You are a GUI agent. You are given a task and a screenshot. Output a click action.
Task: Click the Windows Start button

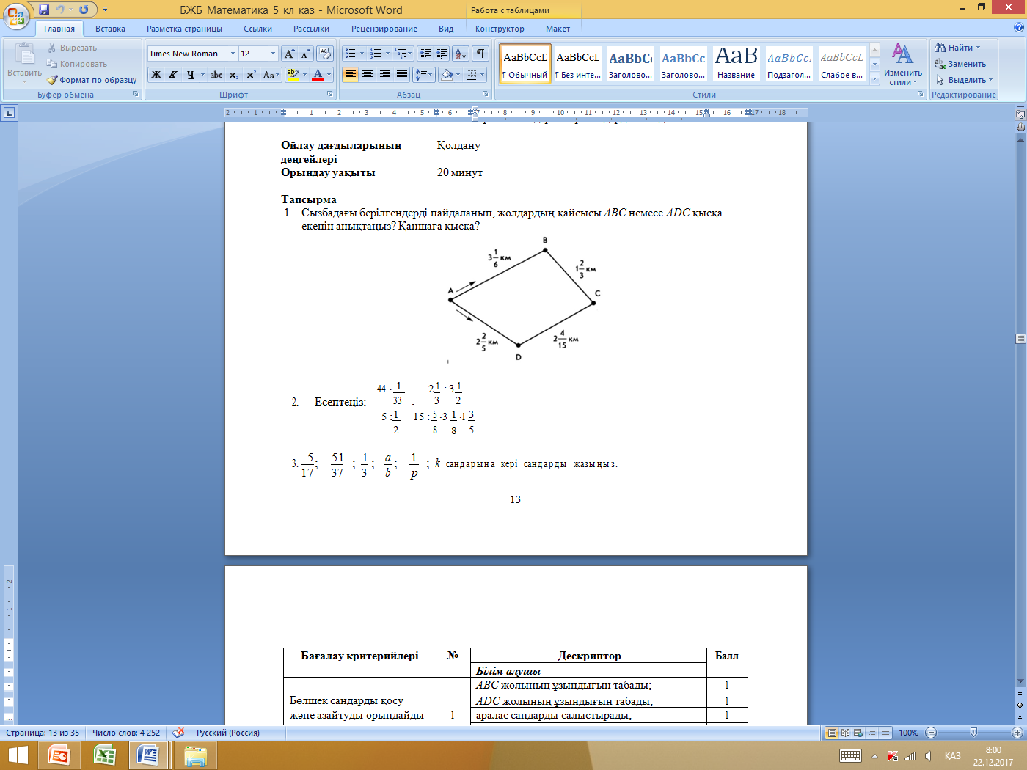(18, 755)
